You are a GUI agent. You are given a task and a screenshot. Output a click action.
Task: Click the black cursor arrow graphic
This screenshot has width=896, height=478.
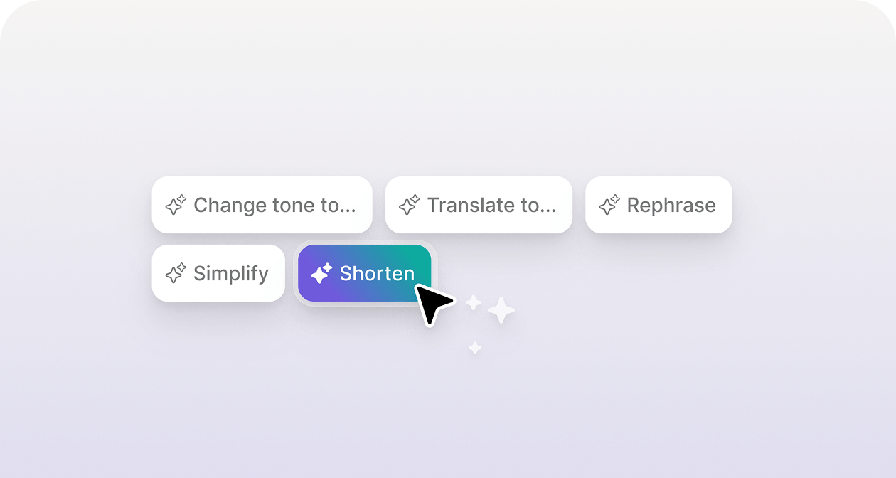(432, 304)
